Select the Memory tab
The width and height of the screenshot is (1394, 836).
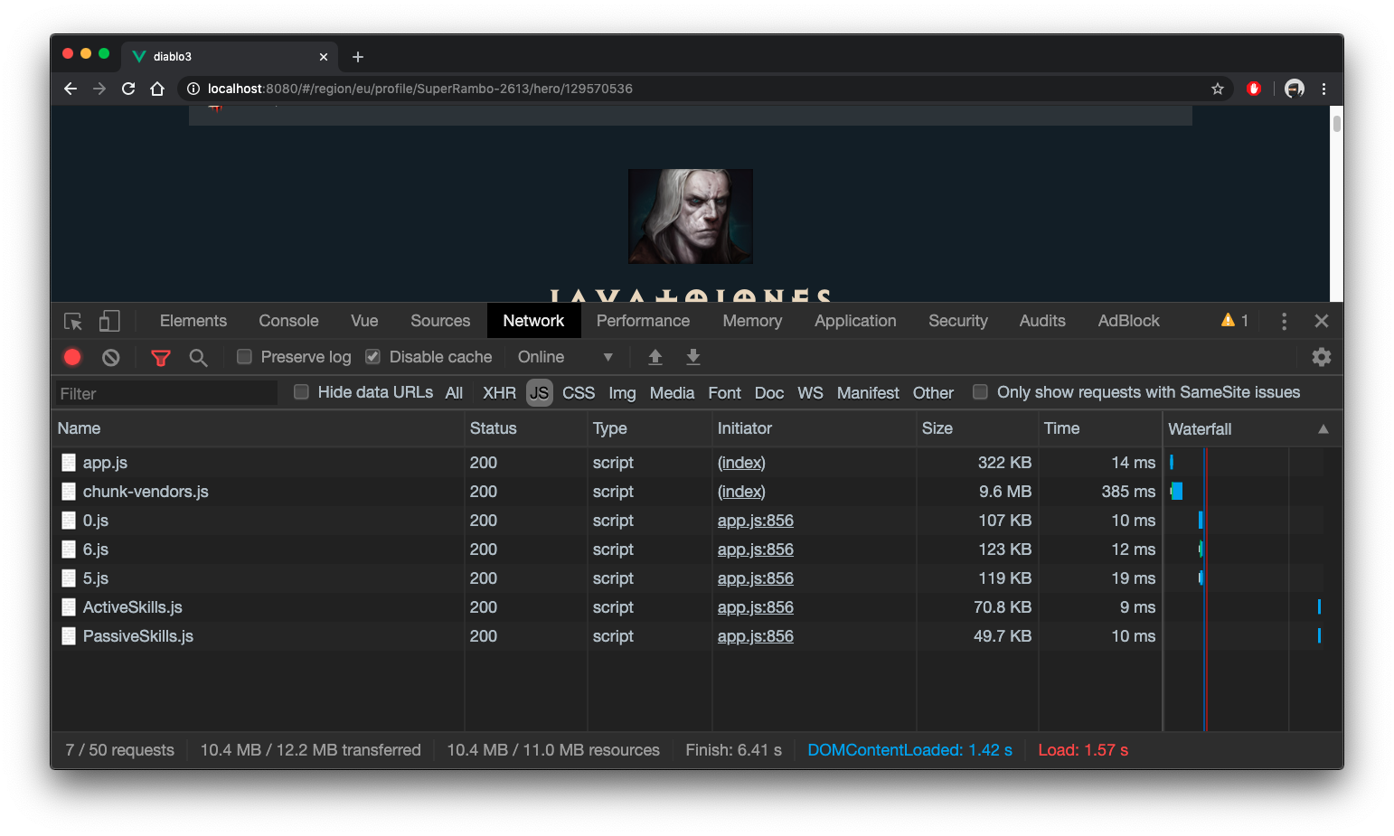[x=752, y=321]
